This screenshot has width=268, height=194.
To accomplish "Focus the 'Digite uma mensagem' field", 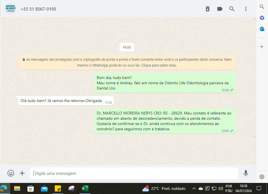I will pos(134,173).
